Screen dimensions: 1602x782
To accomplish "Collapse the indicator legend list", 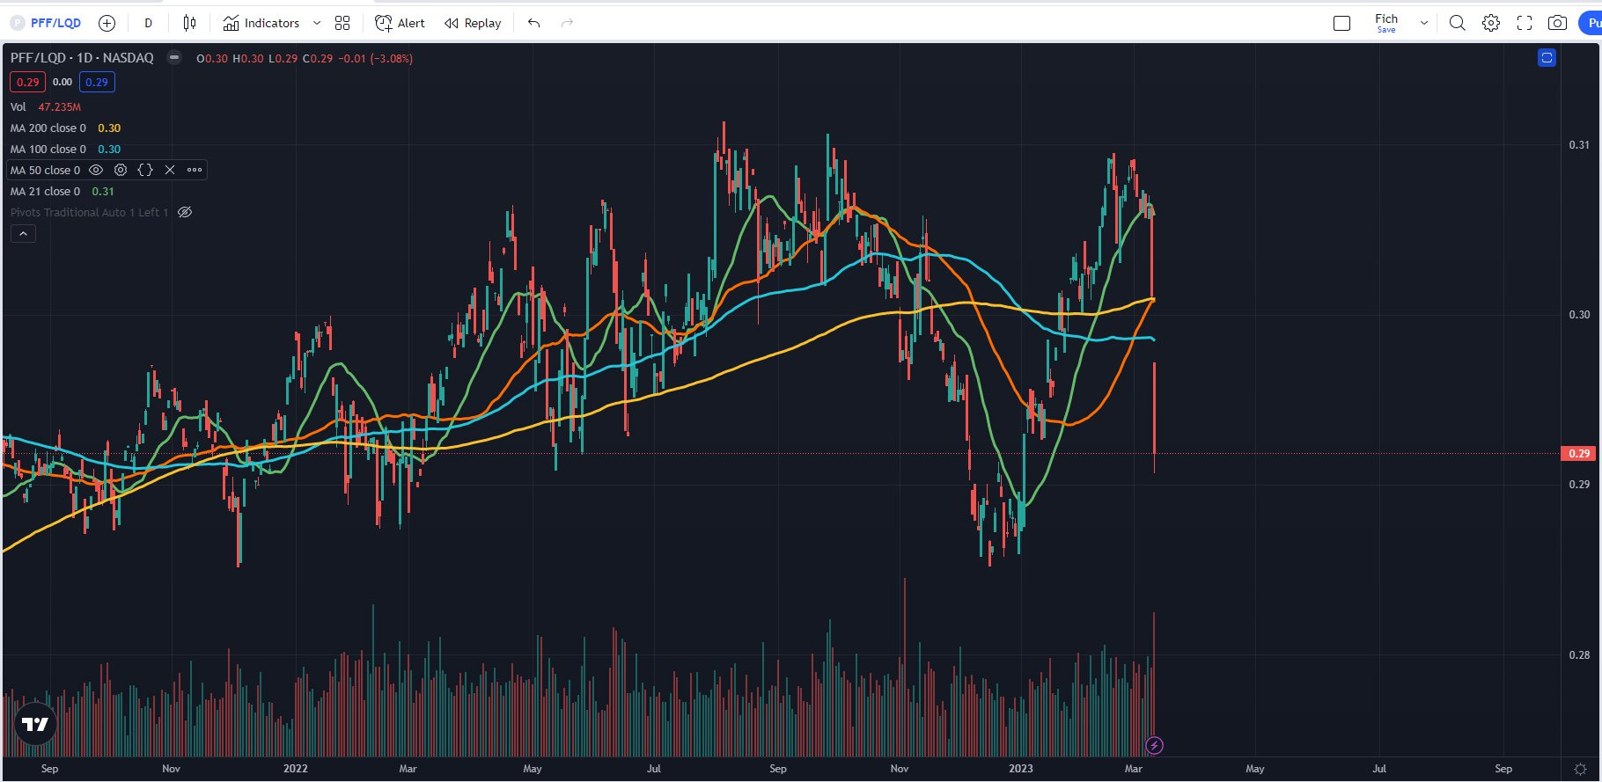I will point(23,233).
